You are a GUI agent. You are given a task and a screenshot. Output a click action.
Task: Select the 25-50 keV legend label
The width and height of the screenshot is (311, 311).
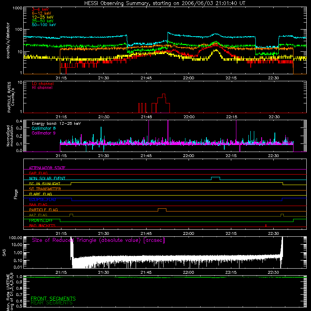click(42, 21)
